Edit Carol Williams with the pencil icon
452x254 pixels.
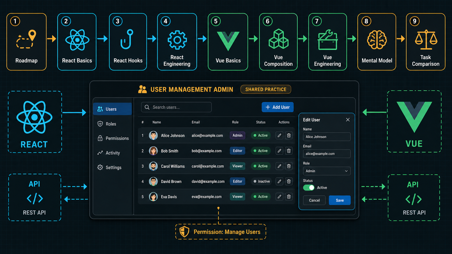(279, 166)
